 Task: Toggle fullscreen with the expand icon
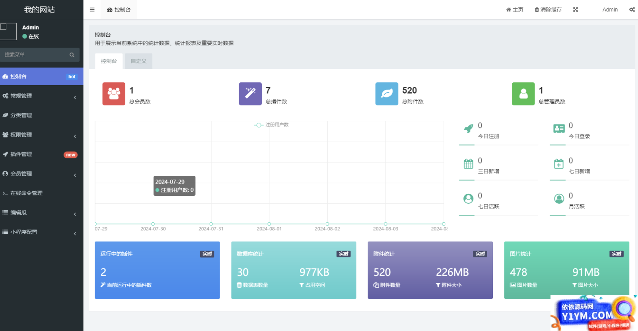click(576, 10)
